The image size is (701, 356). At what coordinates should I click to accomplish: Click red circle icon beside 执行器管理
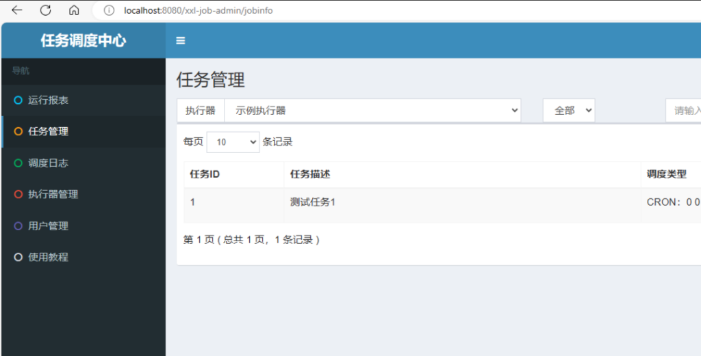coord(18,195)
